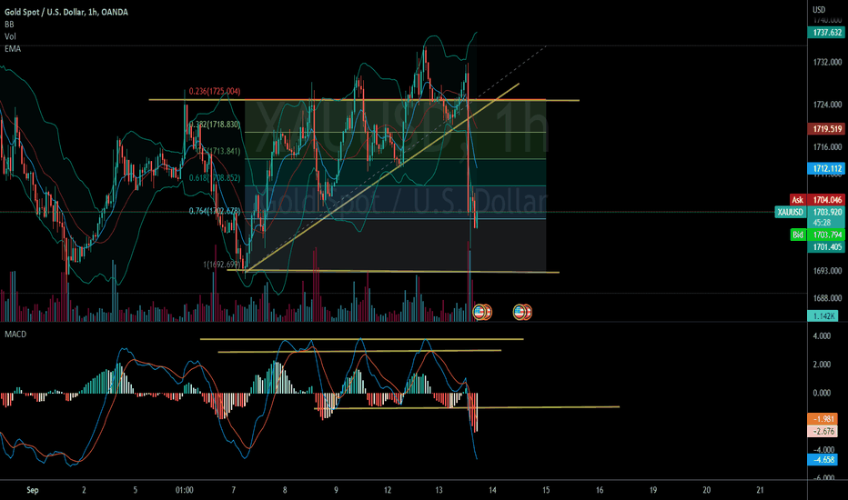Click the XAUUSD symbol tag on price axis
Screen dimensions: 848x500
790,212
